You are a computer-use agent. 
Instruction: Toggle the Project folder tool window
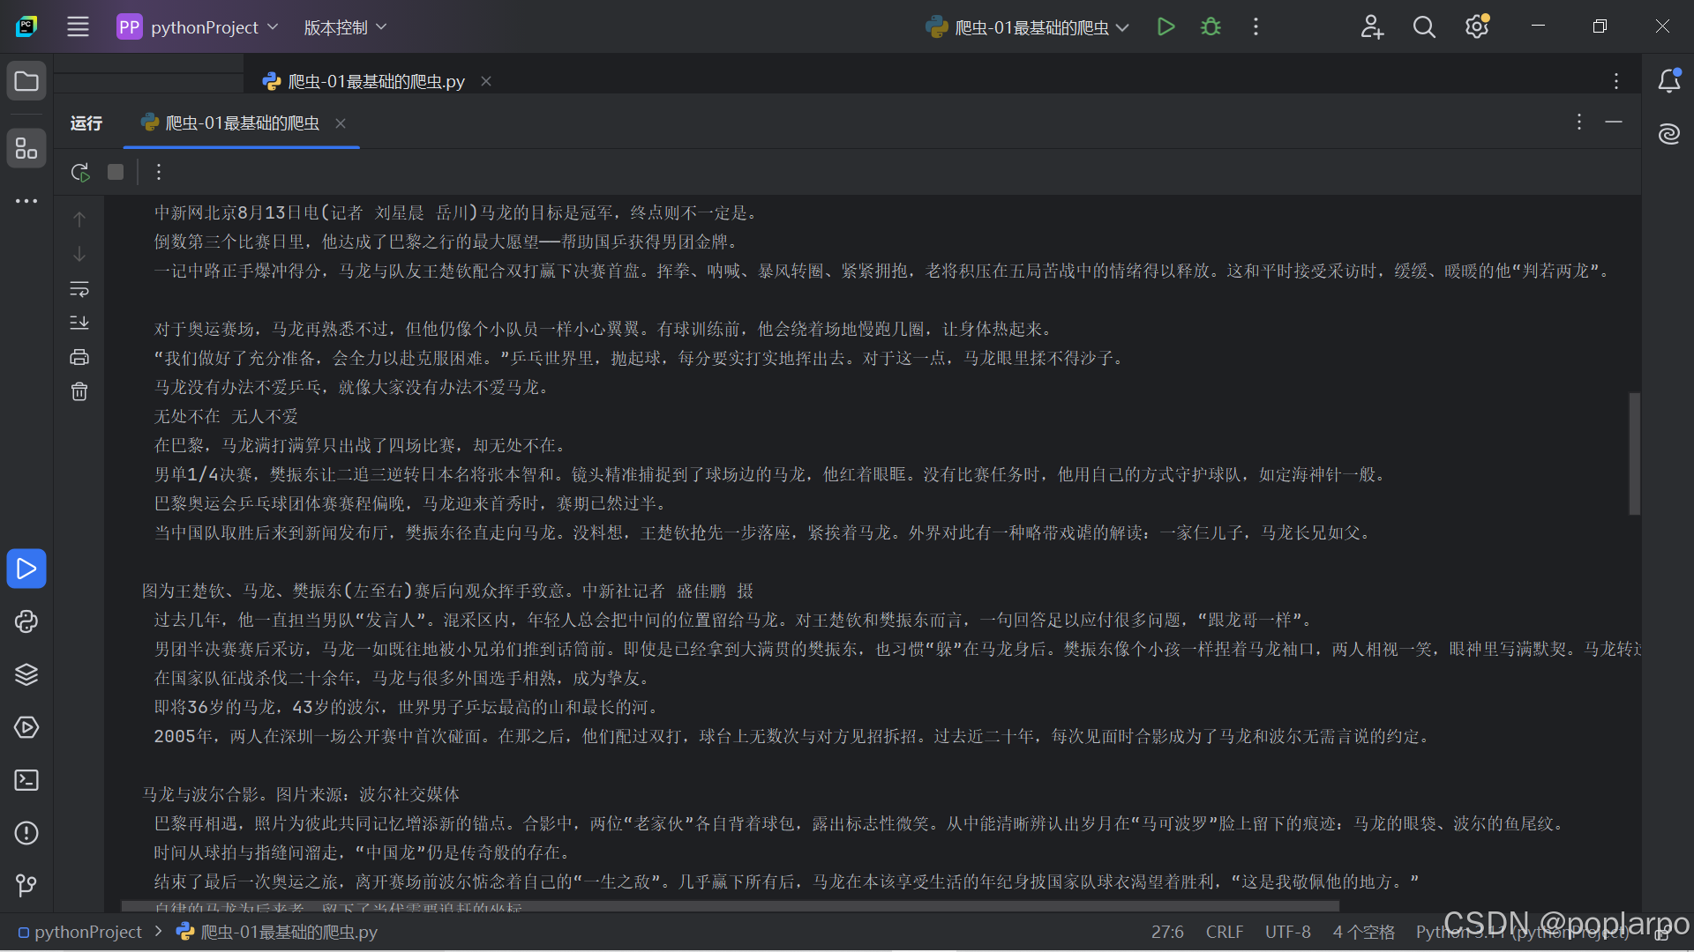[26, 81]
